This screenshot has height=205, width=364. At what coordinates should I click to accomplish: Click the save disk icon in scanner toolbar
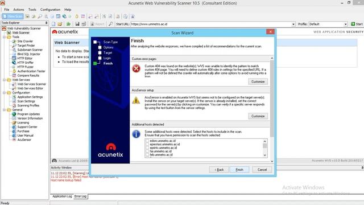click(x=77, y=24)
